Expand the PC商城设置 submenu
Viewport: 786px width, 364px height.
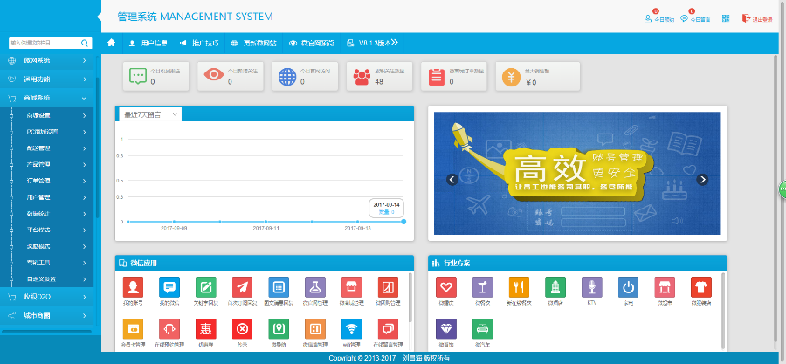point(48,132)
